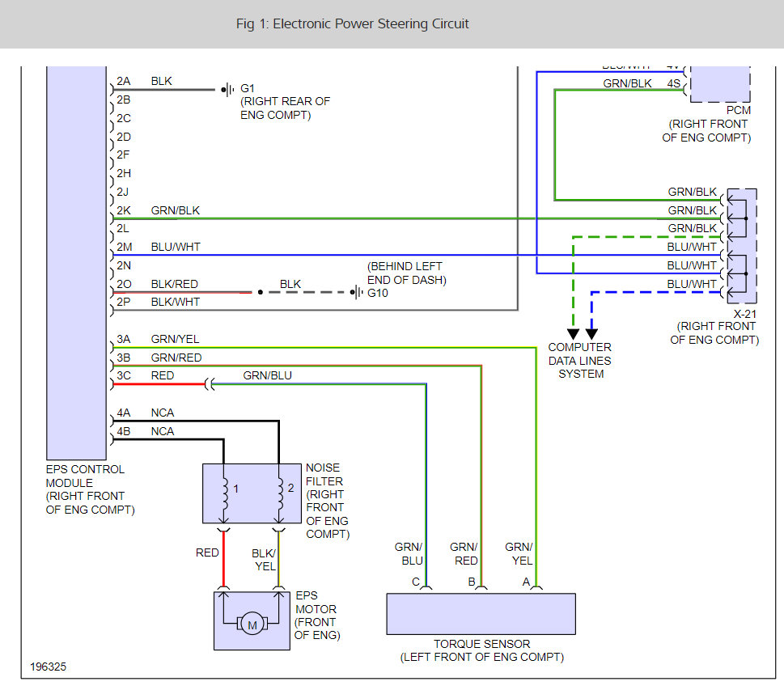The height and width of the screenshot is (690, 784).
Task: Click pin label 3A
Action: 124,339
